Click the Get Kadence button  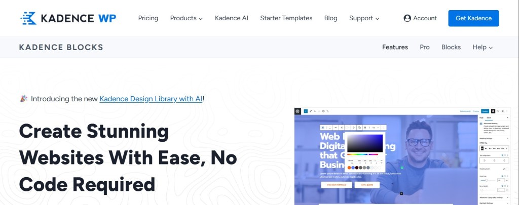pyautogui.click(x=473, y=18)
